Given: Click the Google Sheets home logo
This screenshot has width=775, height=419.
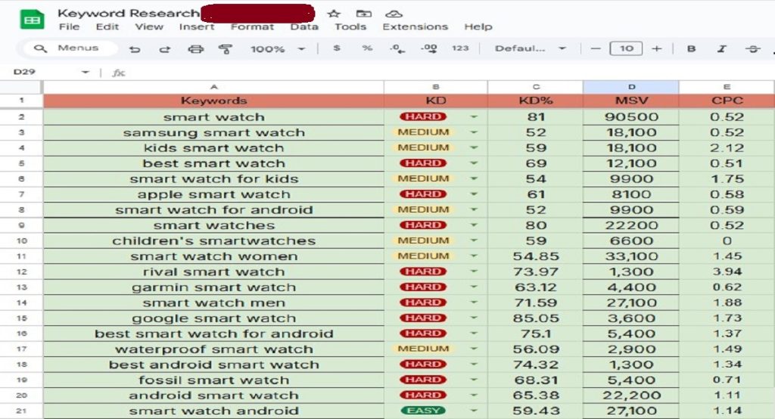Looking at the screenshot, I should tap(32, 20).
